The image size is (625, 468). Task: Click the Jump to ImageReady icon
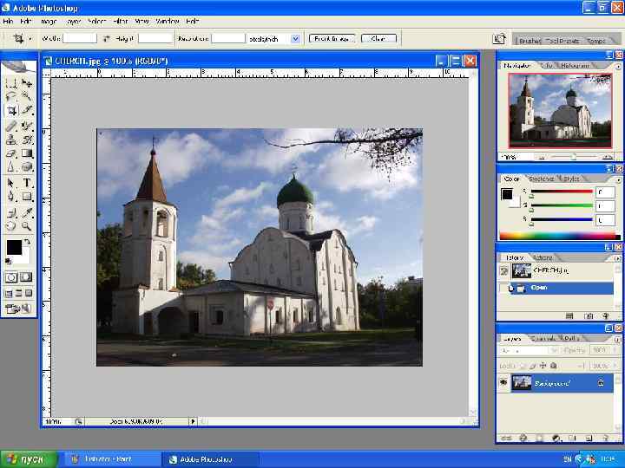click(x=18, y=309)
